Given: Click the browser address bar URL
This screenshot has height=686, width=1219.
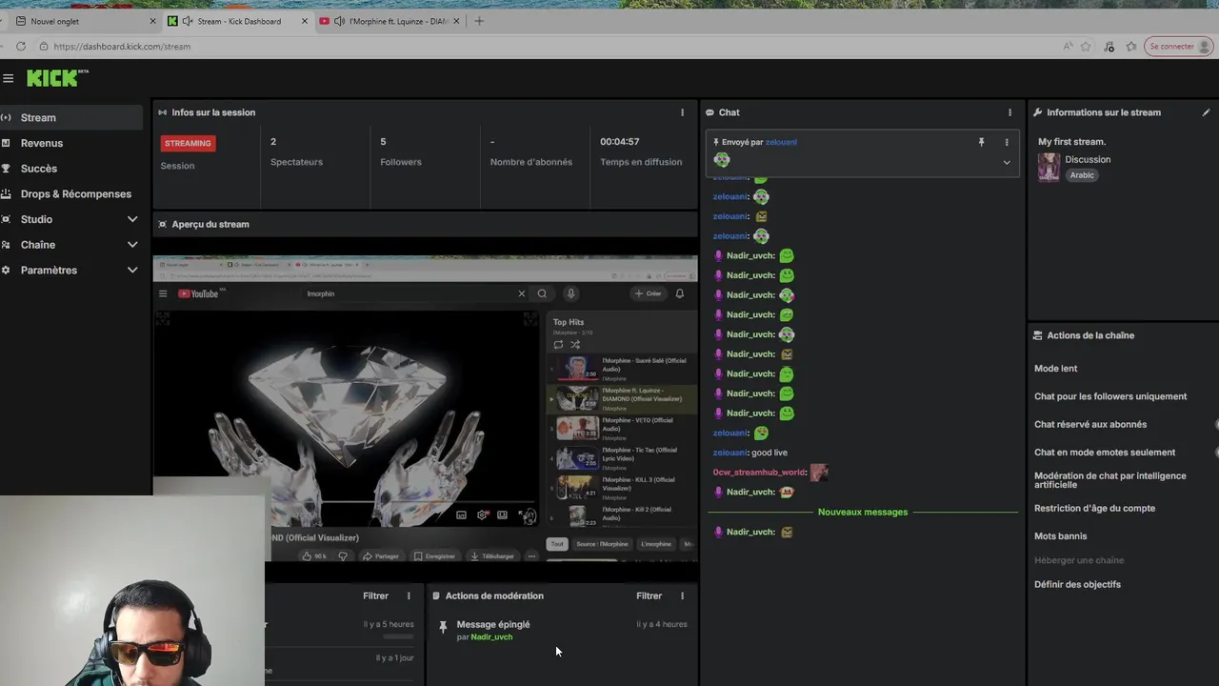Looking at the screenshot, I should tap(122, 46).
